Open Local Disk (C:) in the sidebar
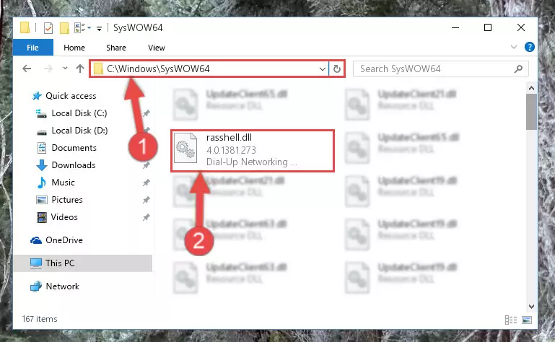The image size is (555, 342). [79, 113]
